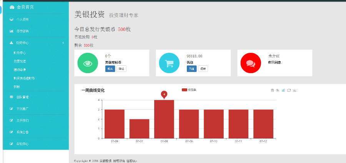This screenshot has width=346, height=163.
Task: Select 我要充值 submenu item
Action: (x=20, y=61)
